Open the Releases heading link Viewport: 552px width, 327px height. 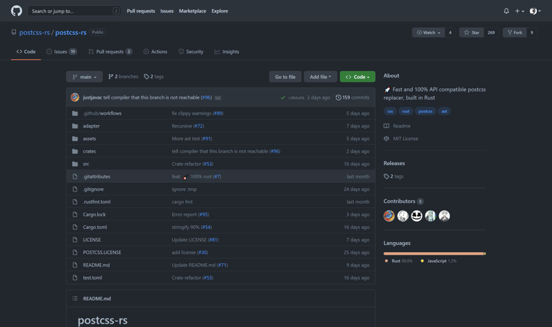click(394, 163)
